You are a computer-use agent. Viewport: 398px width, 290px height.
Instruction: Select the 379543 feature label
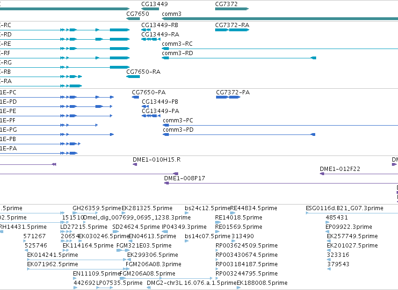tap(338, 264)
